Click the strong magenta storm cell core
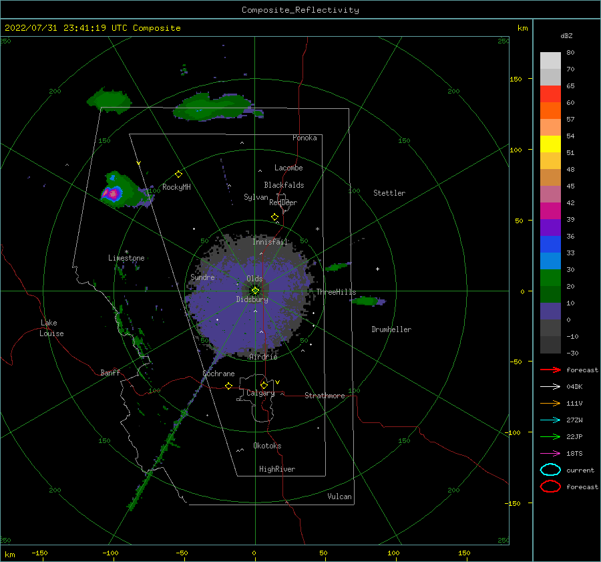The height and width of the screenshot is (562, 601). [112, 194]
